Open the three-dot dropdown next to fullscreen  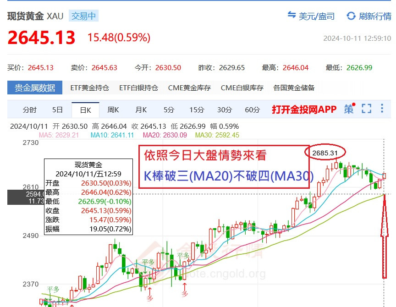click(382, 109)
